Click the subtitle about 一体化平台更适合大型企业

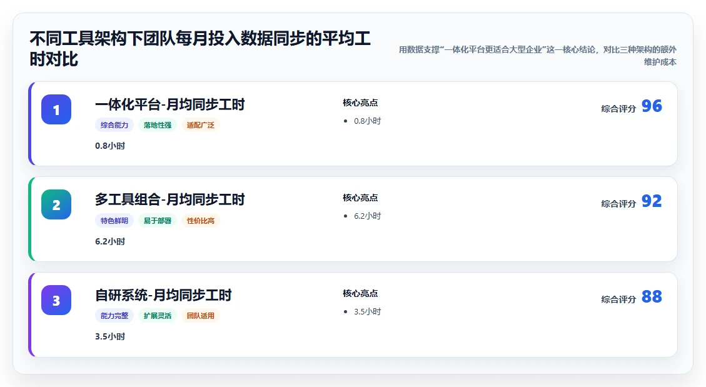tap(538, 56)
